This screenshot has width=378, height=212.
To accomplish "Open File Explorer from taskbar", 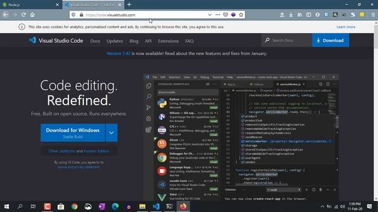I will pos(142,207).
